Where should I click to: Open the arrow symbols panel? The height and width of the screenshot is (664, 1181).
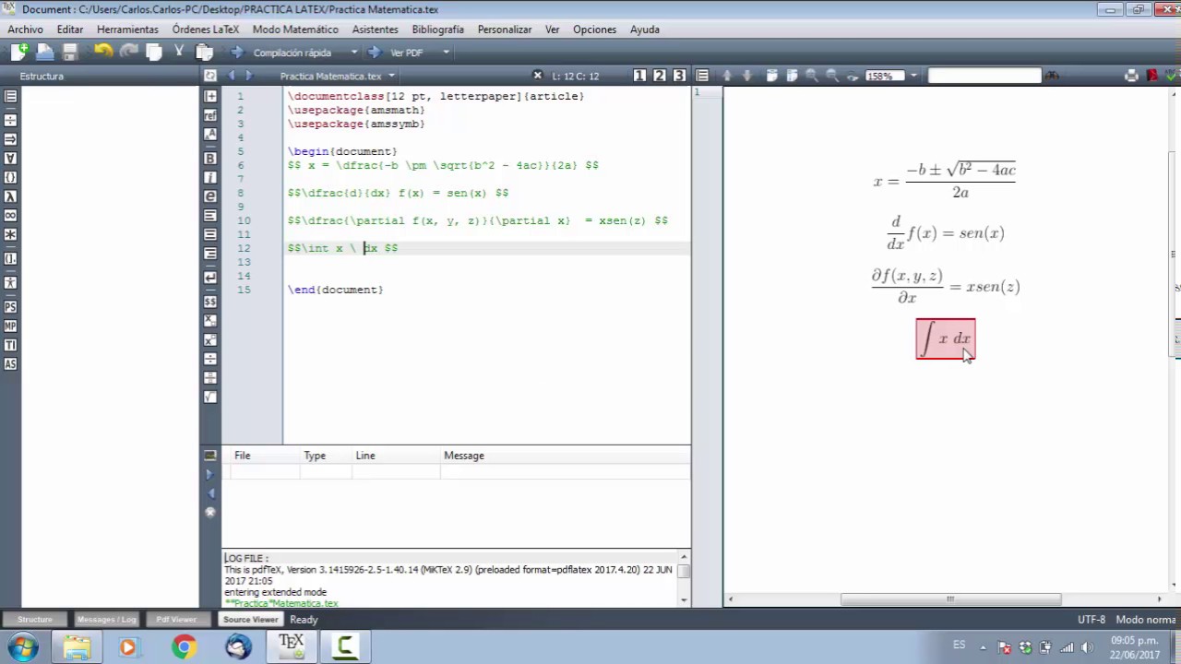(10, 139)
